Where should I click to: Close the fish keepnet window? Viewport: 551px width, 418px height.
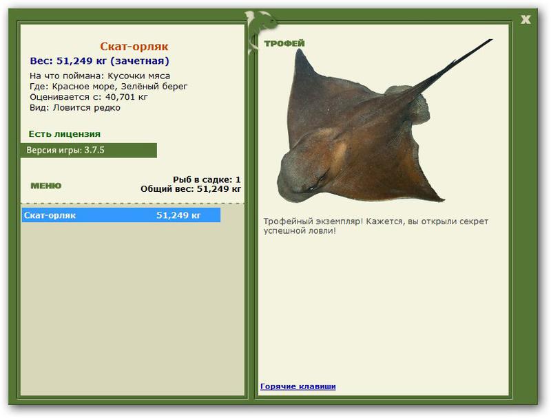526,20
